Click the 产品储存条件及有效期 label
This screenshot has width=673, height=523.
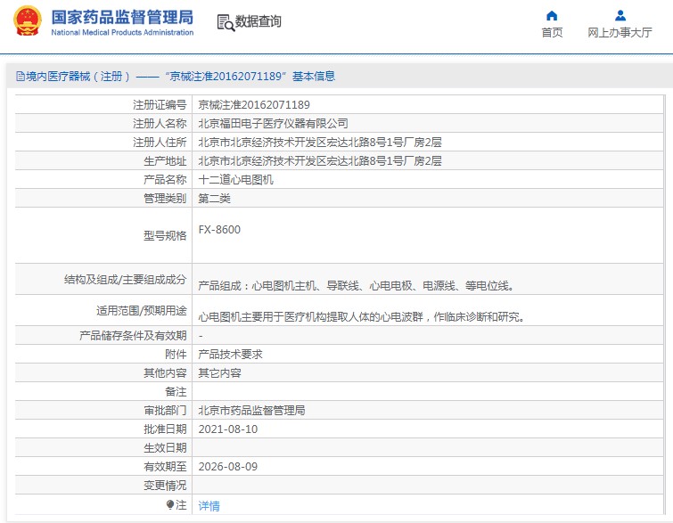pyautogui.click(x=133, y=336)
